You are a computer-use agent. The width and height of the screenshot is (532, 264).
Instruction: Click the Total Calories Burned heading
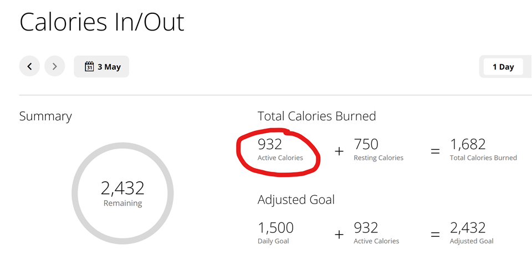point(316,116)
